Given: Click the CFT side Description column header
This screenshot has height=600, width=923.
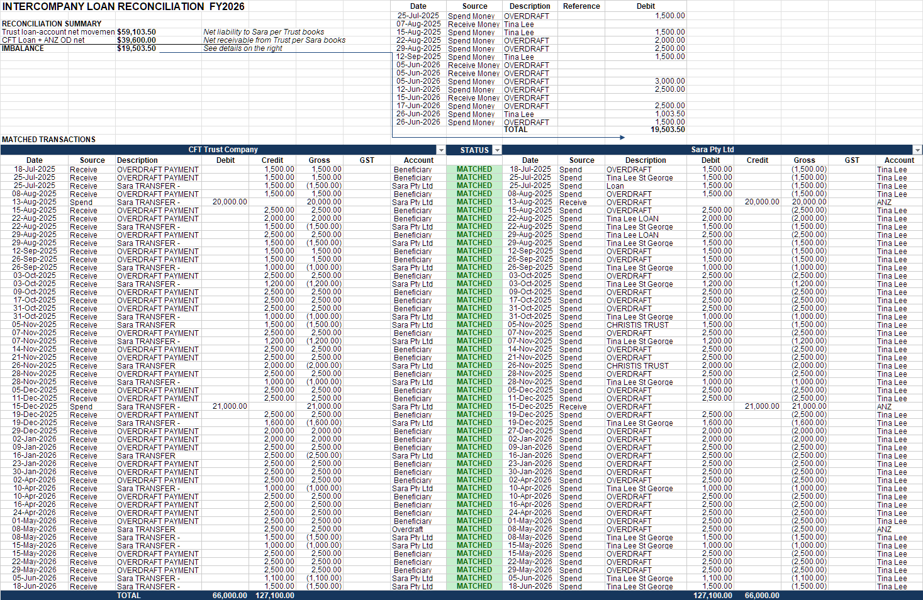Looking at the screenshot, I should 137,160.
